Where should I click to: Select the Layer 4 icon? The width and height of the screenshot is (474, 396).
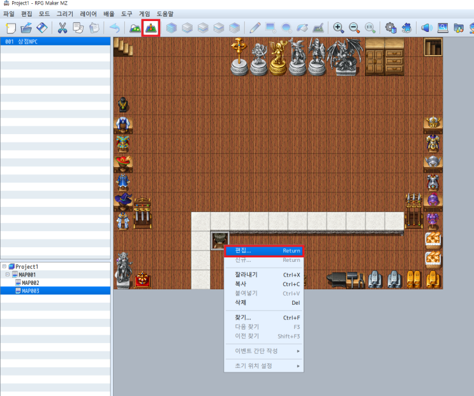pyautogui.click(x=234, y=28)
